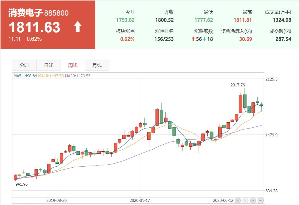The image size is (299, 205).
Task: Click the 最低 value 1777.62
Action: (204, 20)
